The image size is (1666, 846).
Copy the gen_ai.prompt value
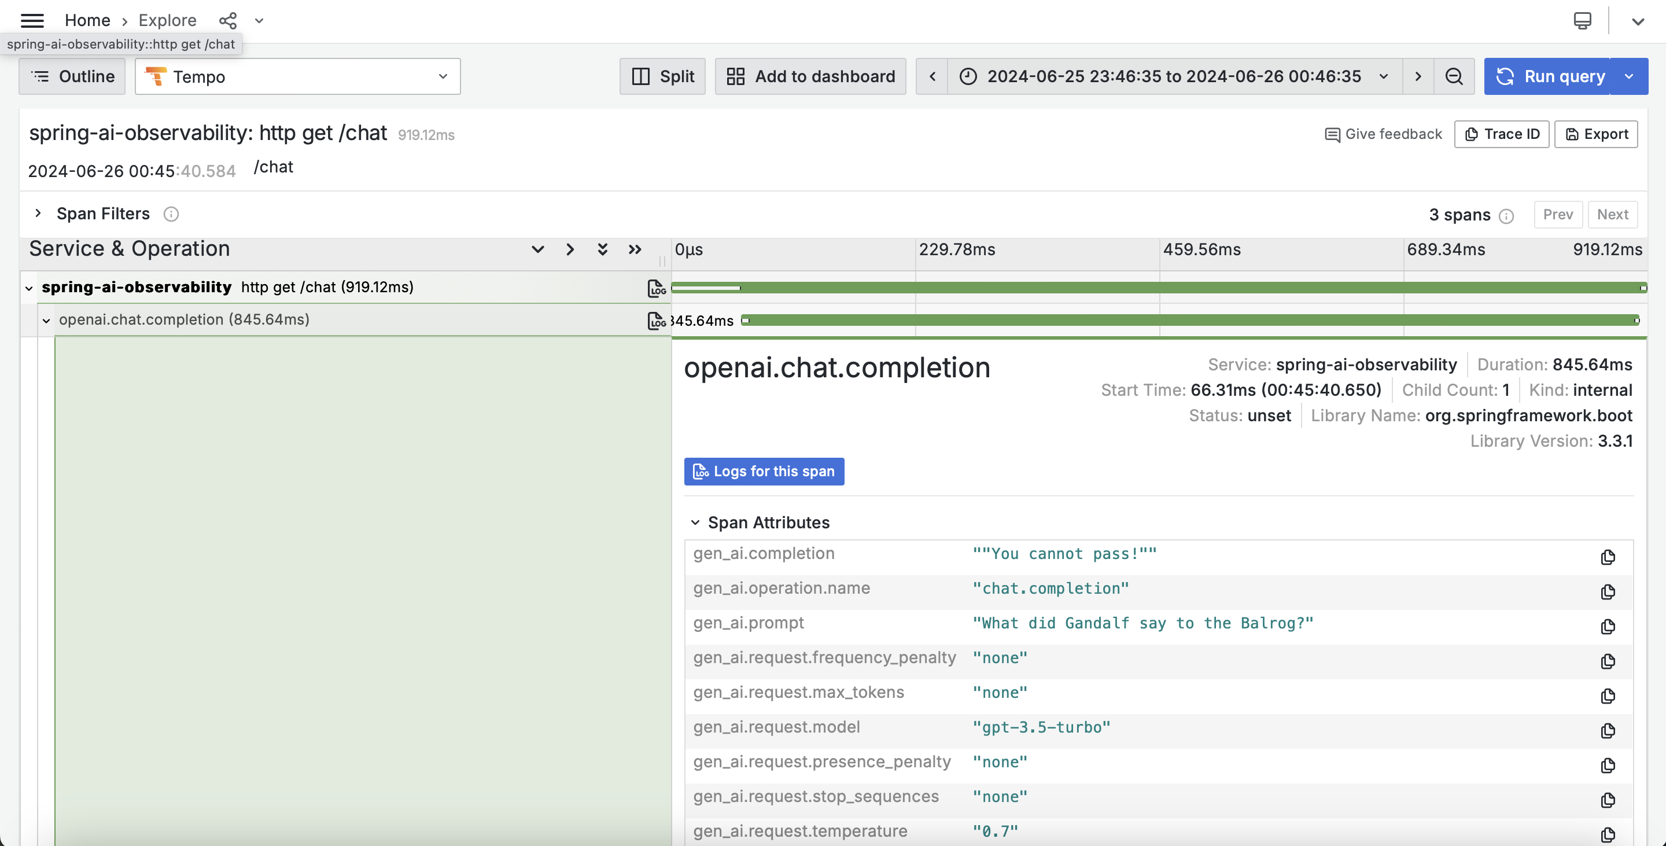coord(1608,627)
